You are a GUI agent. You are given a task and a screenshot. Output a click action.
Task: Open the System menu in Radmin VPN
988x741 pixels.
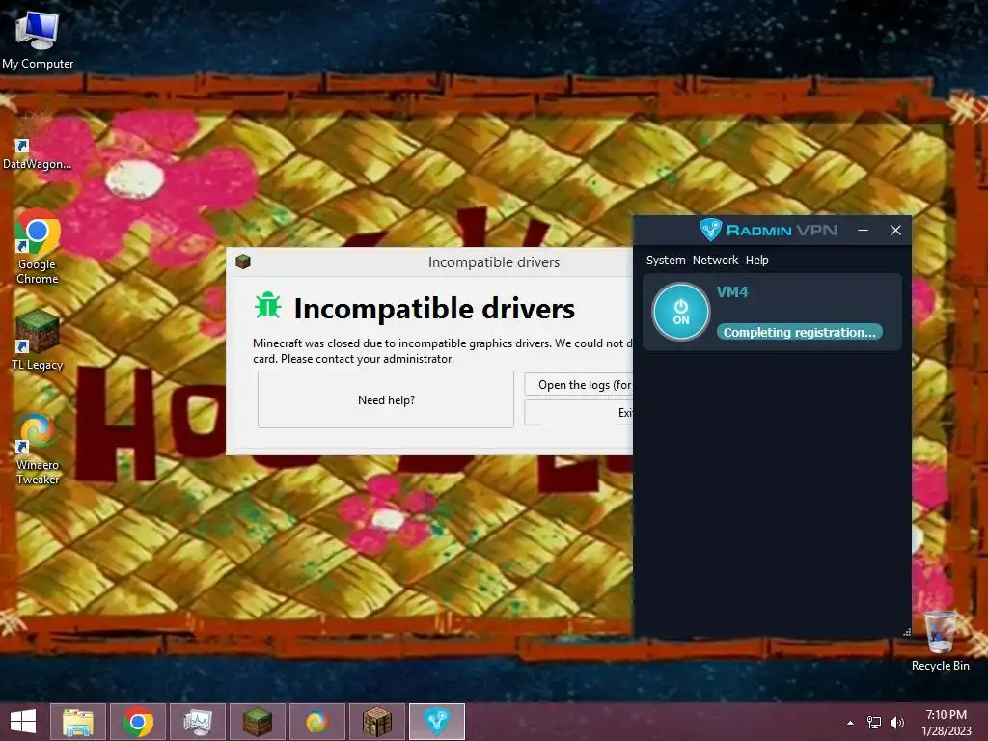(666, 261)
